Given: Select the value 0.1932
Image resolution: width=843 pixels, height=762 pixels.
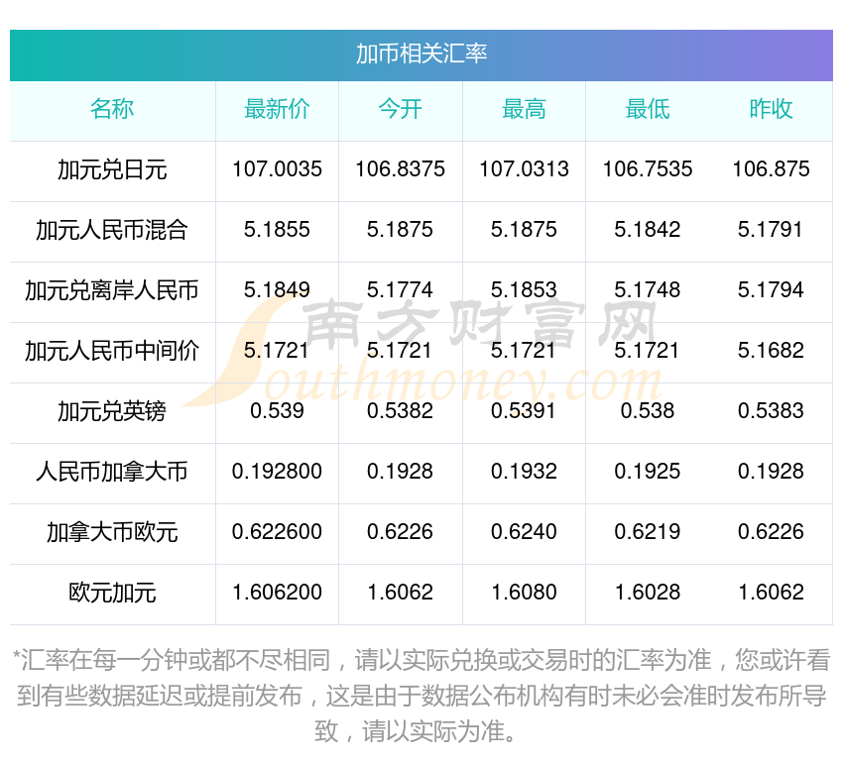Looking at the screenshot, I should click(x=525, y=472).
